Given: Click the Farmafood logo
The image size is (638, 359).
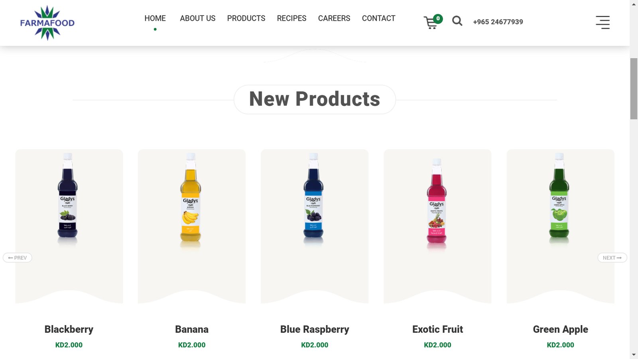Looking at the screenshot, I should coord(47,23).
